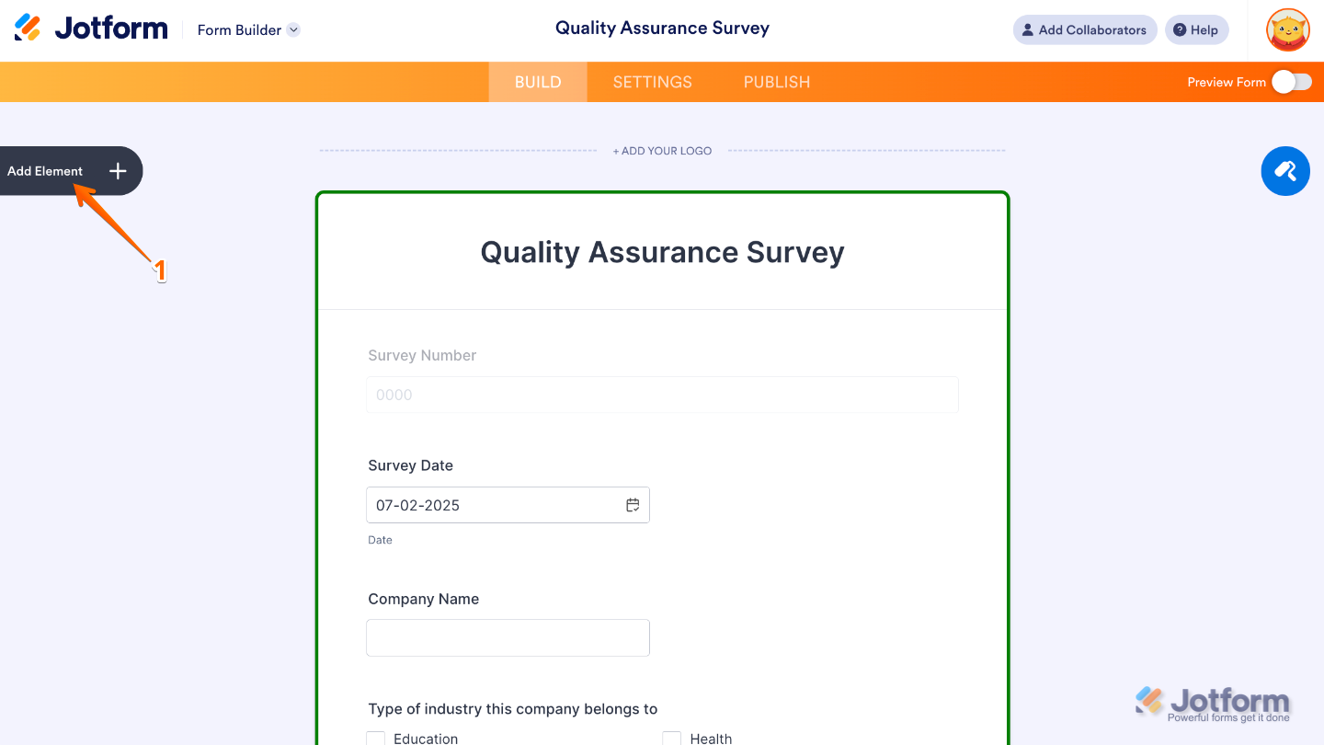Click the ADD YOUR LOGO area
The image size is (1324, 745).
pyautogui.click(x=662, y=150)
